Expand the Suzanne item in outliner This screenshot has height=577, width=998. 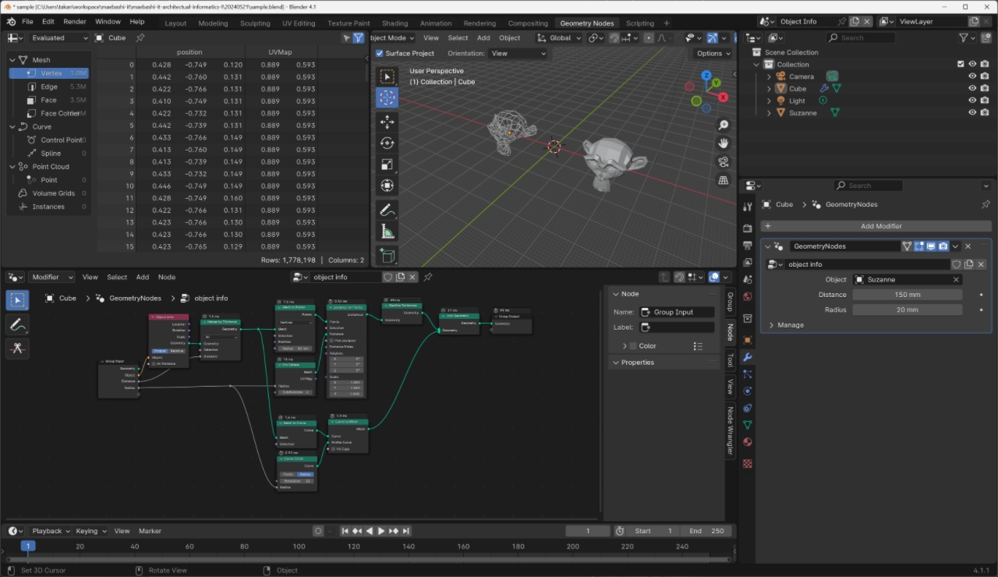pos(769,112)
